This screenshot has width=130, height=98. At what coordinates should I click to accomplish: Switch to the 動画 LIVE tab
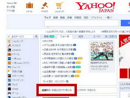tap(49, 36)
